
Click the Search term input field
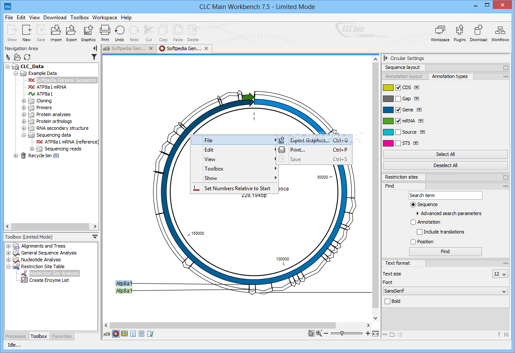click(445, 195)
